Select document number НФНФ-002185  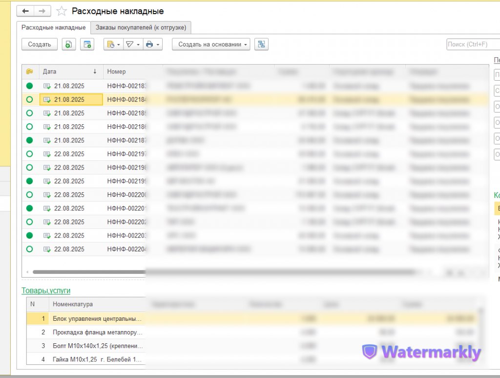pos(126,113)
